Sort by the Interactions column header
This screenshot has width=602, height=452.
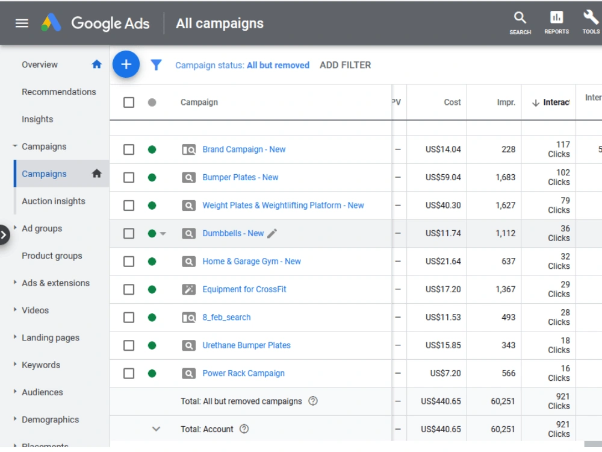coord(551,102)
